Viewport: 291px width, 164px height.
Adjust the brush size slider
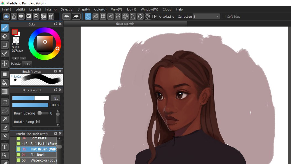pyautogui.click(x=30, y=98)
